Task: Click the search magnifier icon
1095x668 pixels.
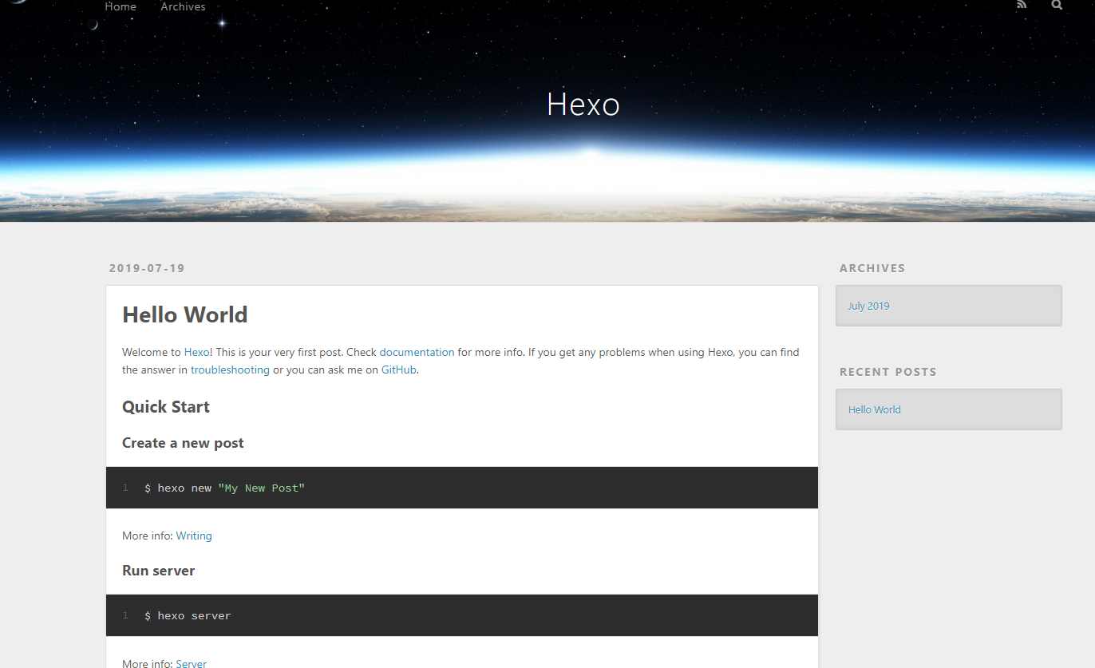Action: pyautogui.click(x=1057, y=5)
